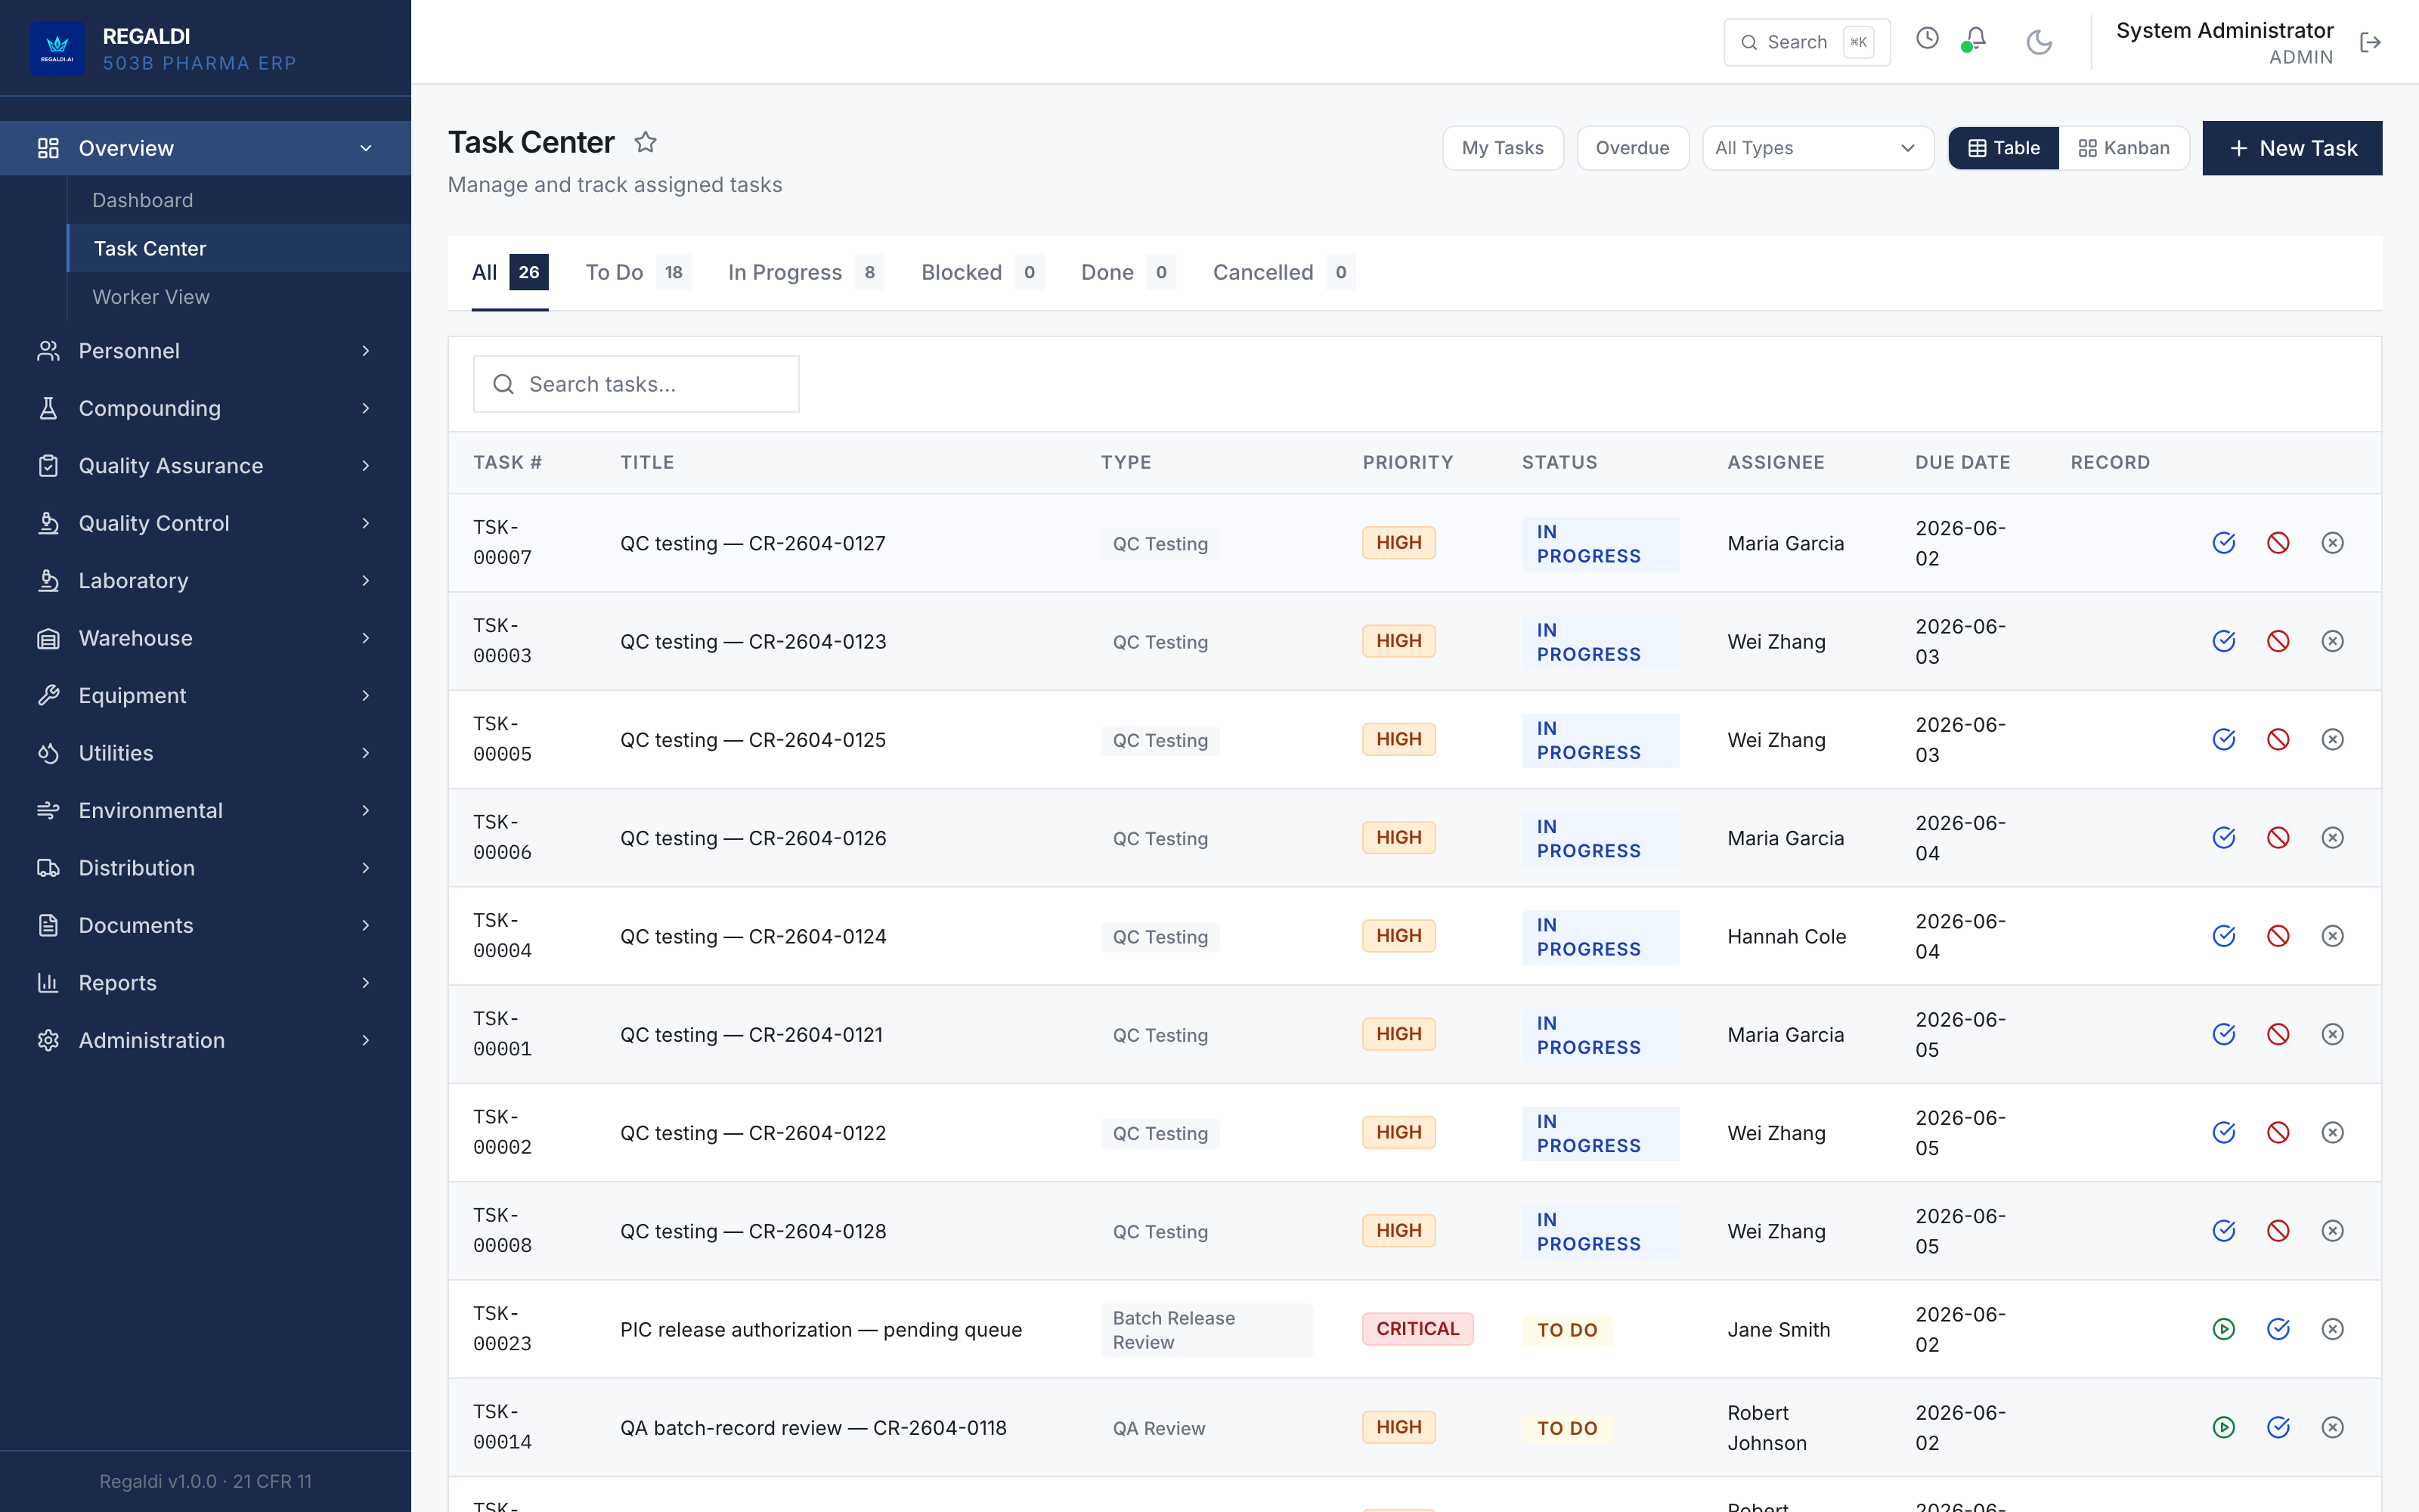
Task: Block task TSK-00007 with red icon
Action: [x=2278, y=543]
